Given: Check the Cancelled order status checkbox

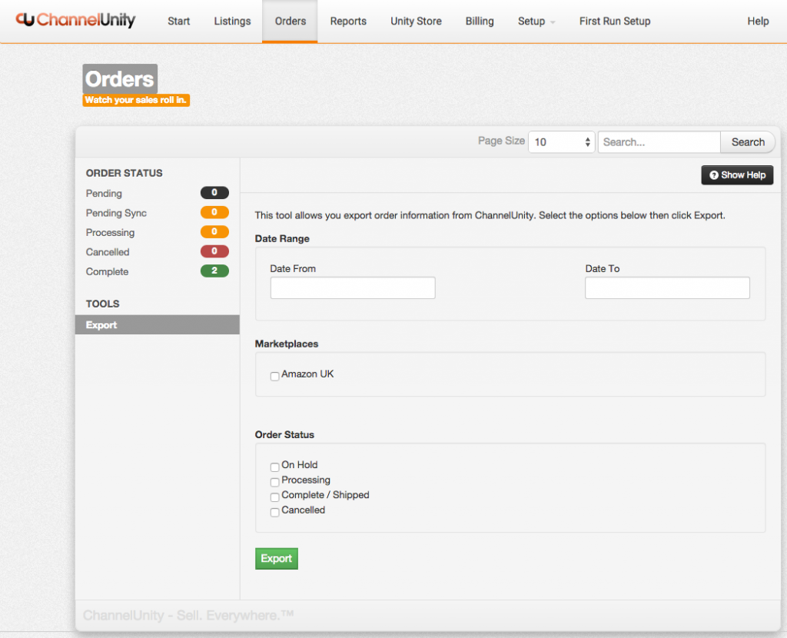Looking at the screenshot, I should (274, 511).
